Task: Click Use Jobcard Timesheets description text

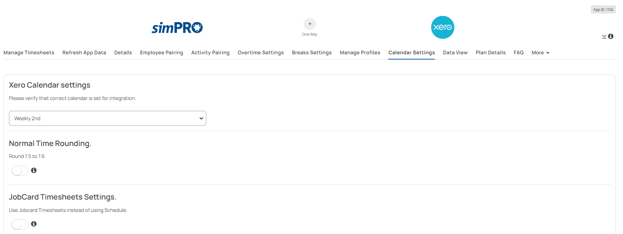Action: (68, 210)
